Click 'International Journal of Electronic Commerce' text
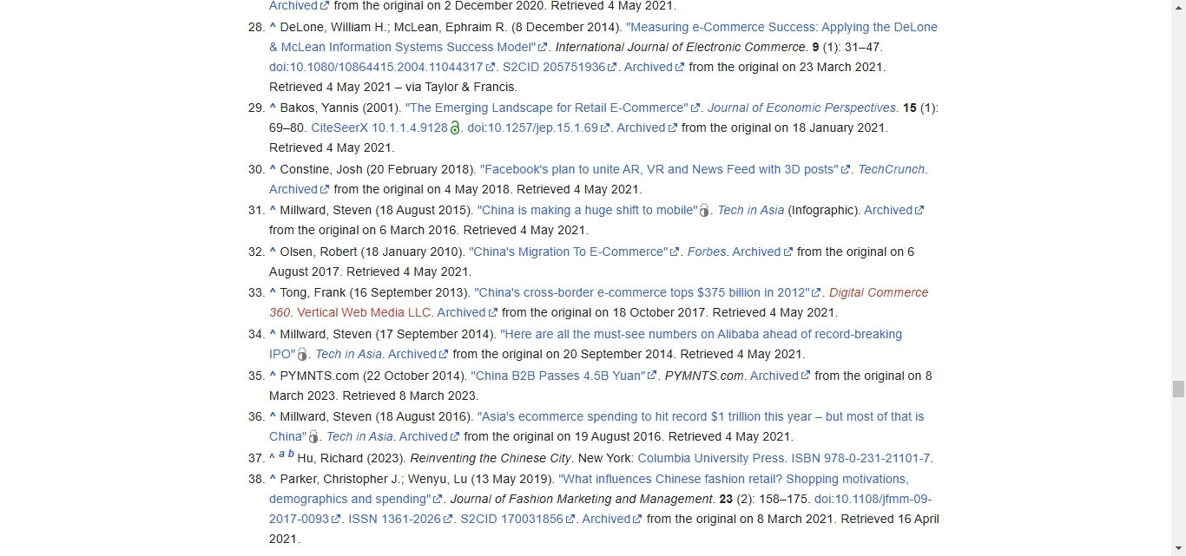The width and height of the screenshot is (1186, 556). [x=681, y=47]
